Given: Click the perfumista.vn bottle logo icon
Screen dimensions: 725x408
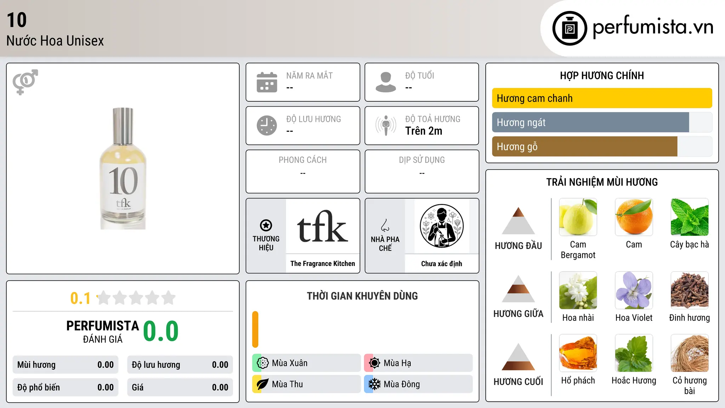Looking at the screenshot, I should click(x=570, y=28).
